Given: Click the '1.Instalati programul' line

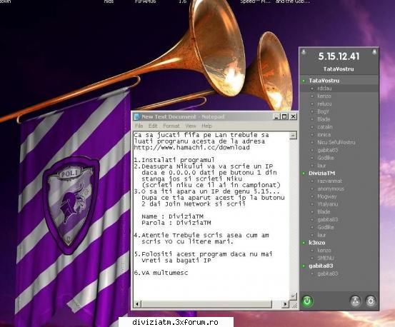Looking at the screenshot, I should (174, 160).
